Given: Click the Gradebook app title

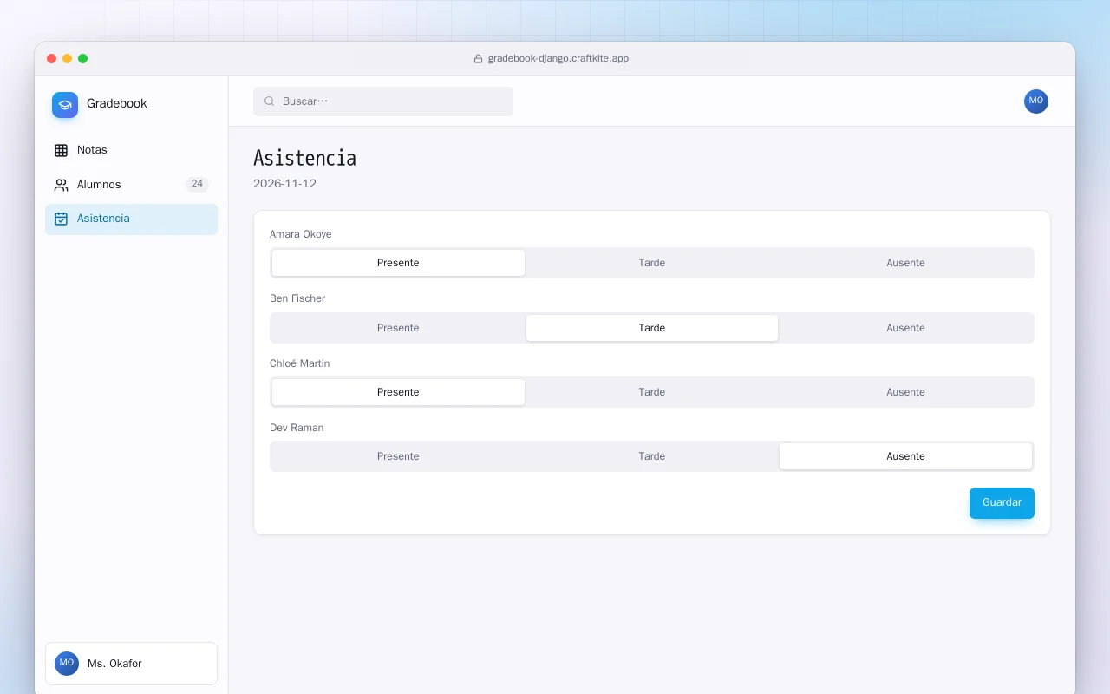Looking at the screenshot, I should (x=117, y=103).
